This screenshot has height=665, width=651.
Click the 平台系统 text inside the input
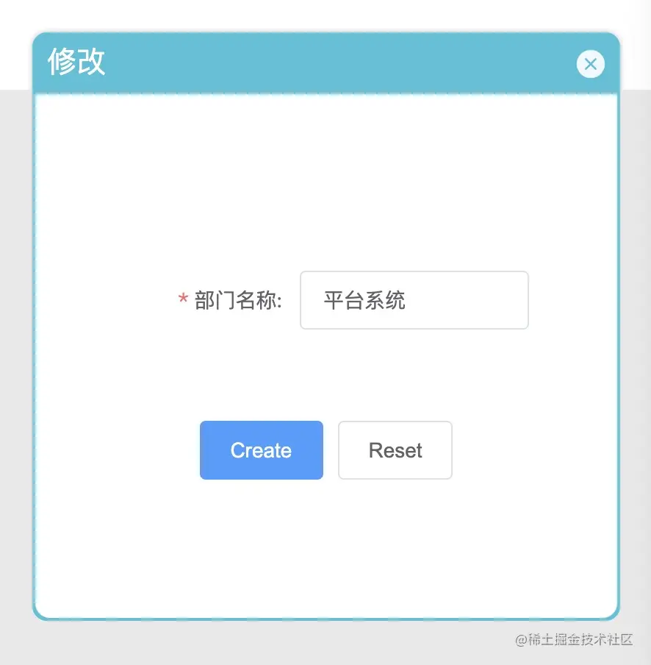point(364,300)
